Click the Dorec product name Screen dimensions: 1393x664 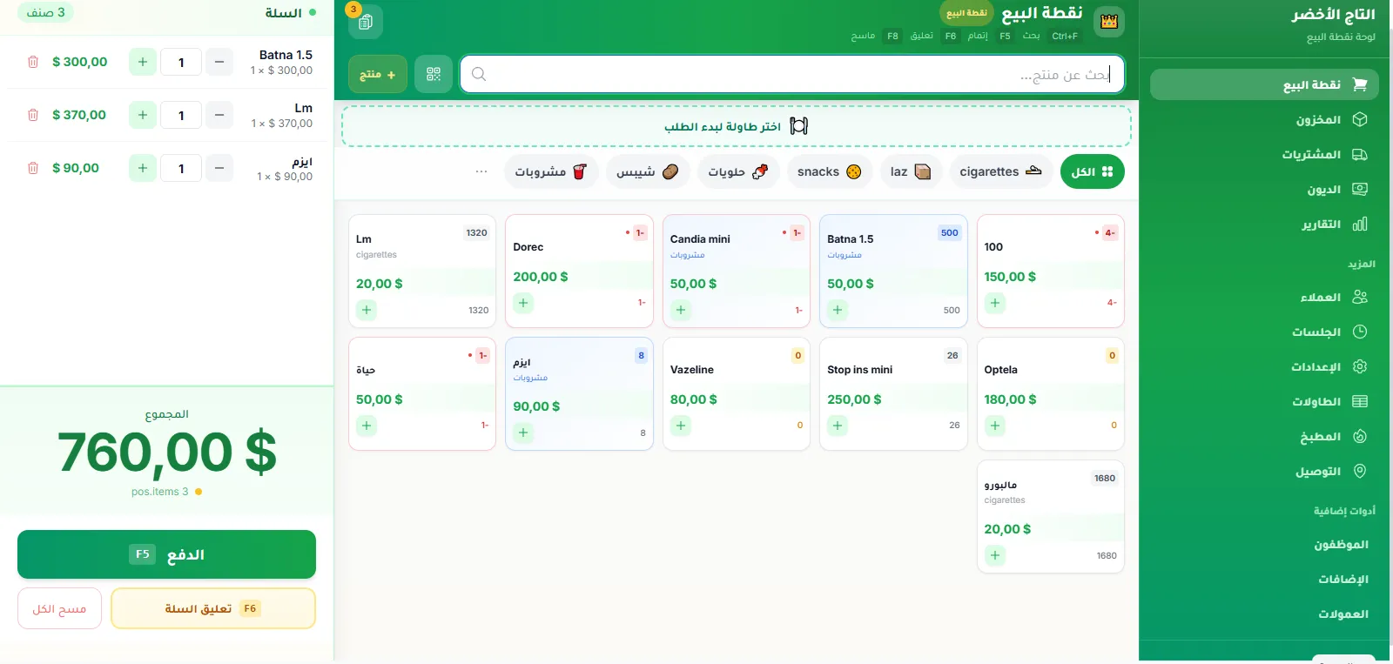coord(528,247)
